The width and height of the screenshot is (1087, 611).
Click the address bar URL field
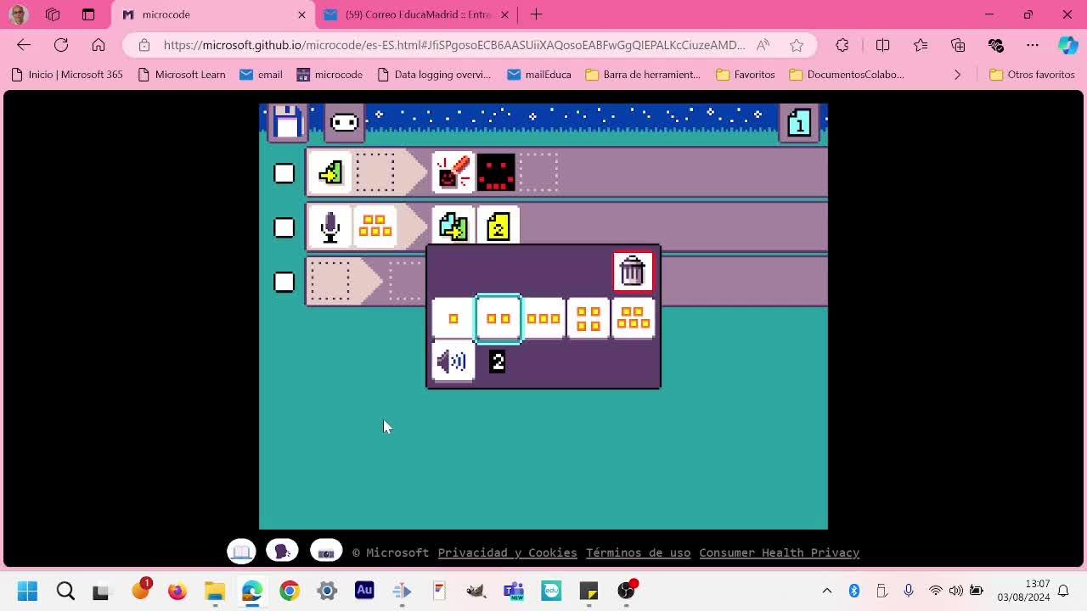click(x=454, y=45)
